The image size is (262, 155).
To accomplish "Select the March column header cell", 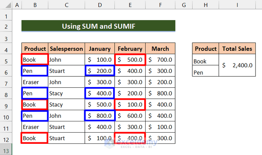I will (x=160, y=49).
